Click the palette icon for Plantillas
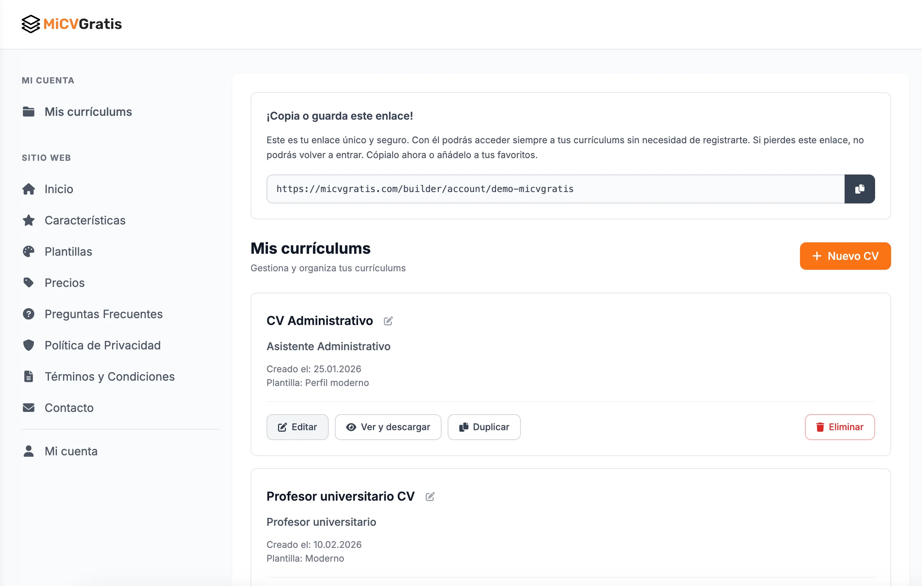922x586 pixels. point(29,251)
